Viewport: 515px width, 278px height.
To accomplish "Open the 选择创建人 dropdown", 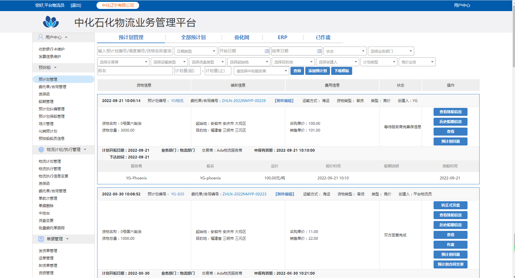I will point(338,62).
